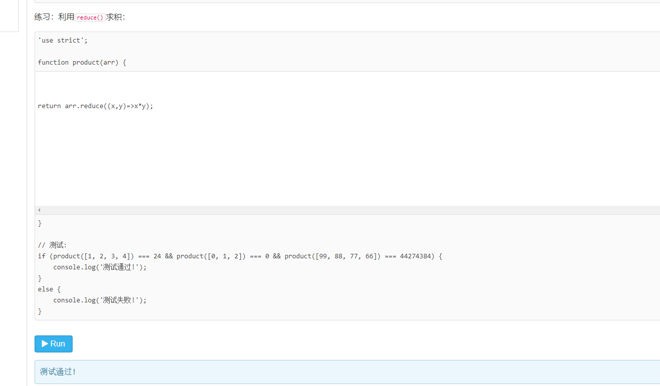Click the function product(arr) declaration line

coord(82,63)
